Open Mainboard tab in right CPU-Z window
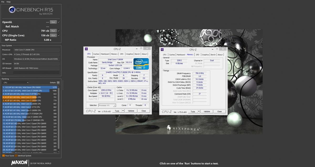The height and width of the screenshot is (167, 315). (x=181, y=55)
